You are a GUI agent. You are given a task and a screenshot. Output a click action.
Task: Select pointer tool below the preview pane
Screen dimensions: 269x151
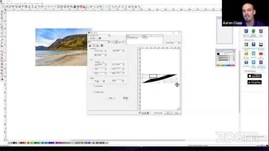click(140, 113)
